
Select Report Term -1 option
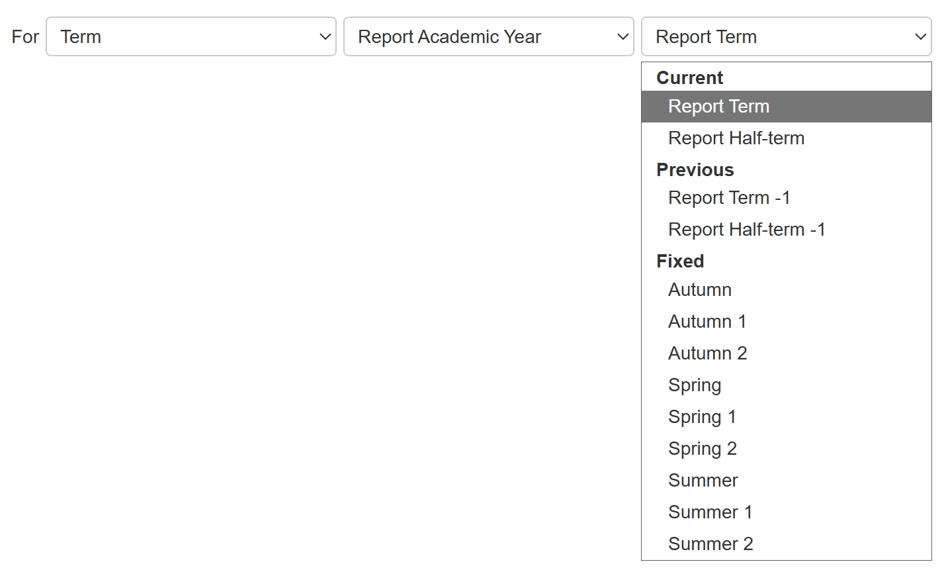(x=729, y=198)
